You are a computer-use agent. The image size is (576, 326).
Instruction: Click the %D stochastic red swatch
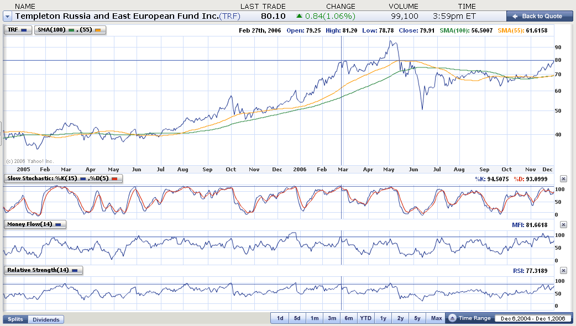(114, 179)
